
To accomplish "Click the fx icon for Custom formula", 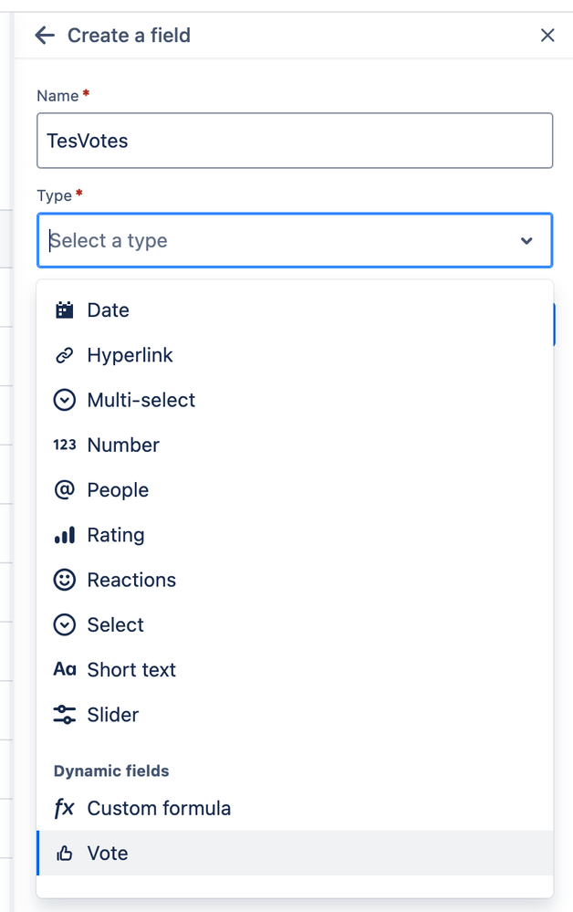I will (x=64, y=808).
